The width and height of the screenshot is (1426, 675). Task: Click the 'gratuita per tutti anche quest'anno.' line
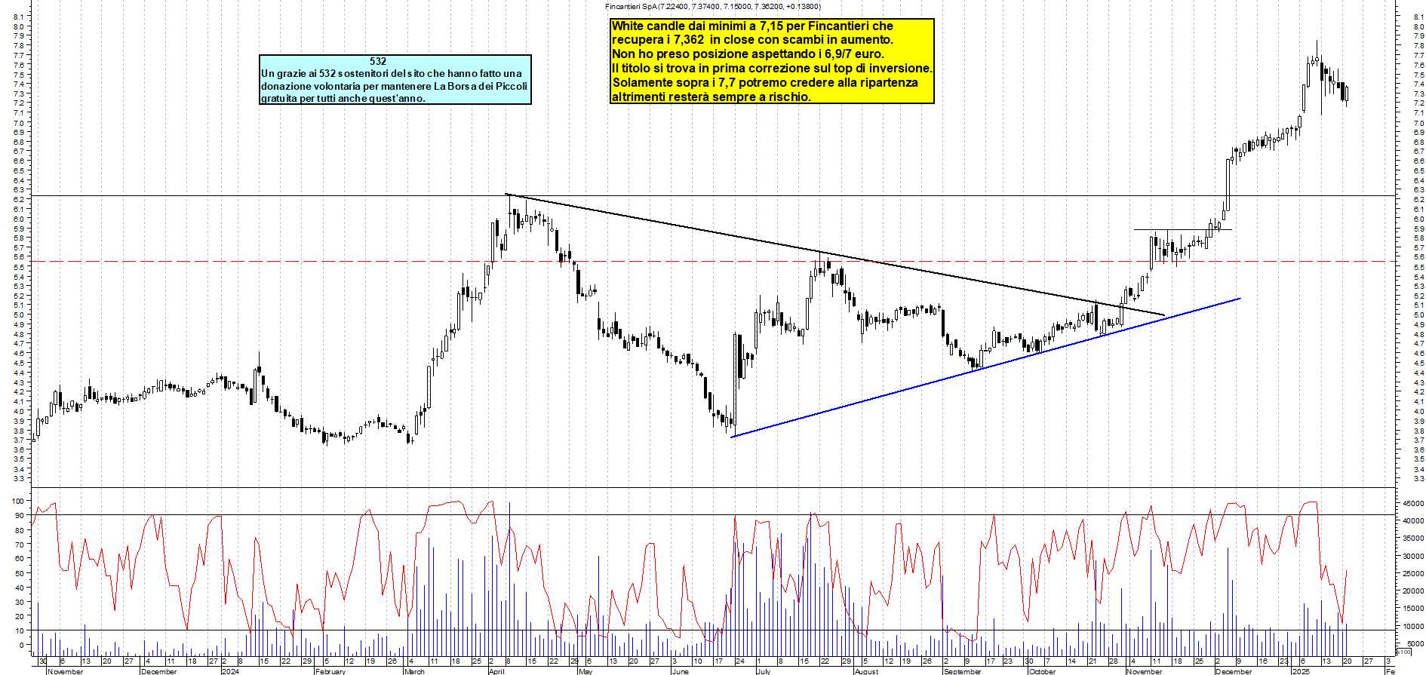343,98
